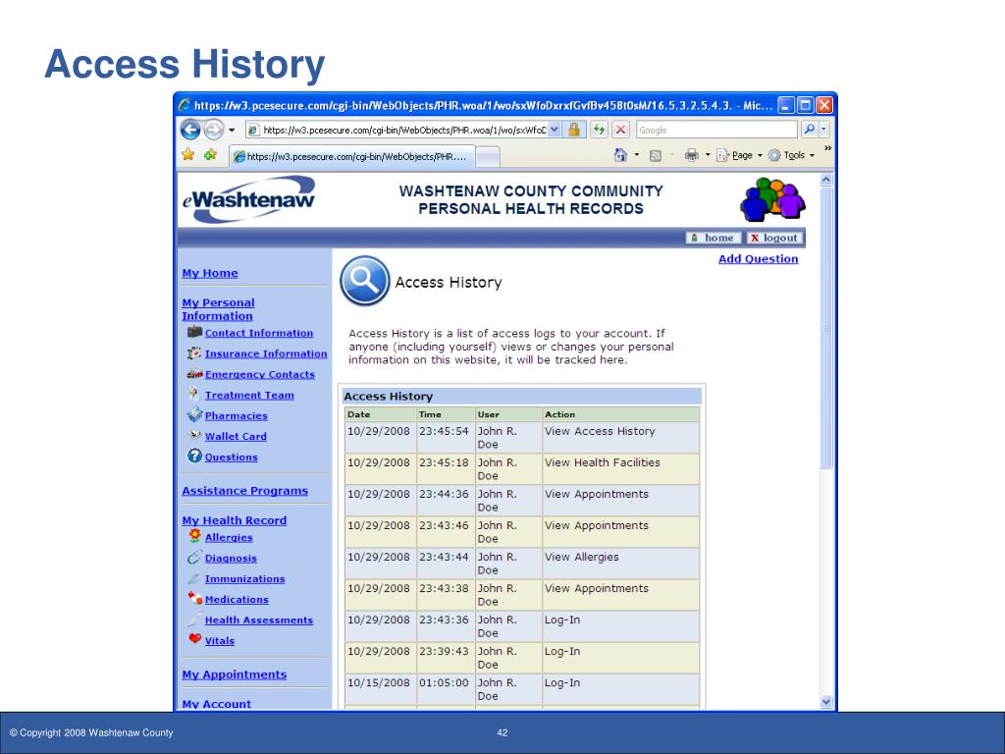The image size is (1005, 754).
Task: Click the Refresh page icon
Action: tap(599, 130)
